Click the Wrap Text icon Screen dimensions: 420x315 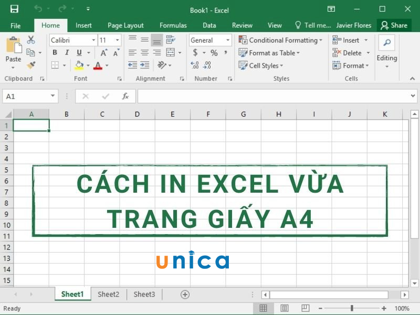coord(170,40)
